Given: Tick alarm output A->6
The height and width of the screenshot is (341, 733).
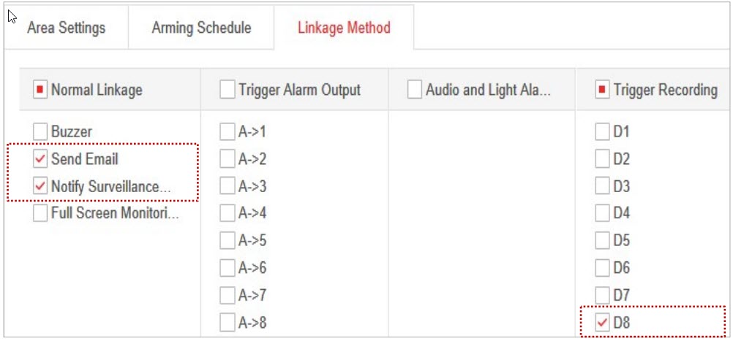Looking at the screenshot, I should tap(228, 268).
